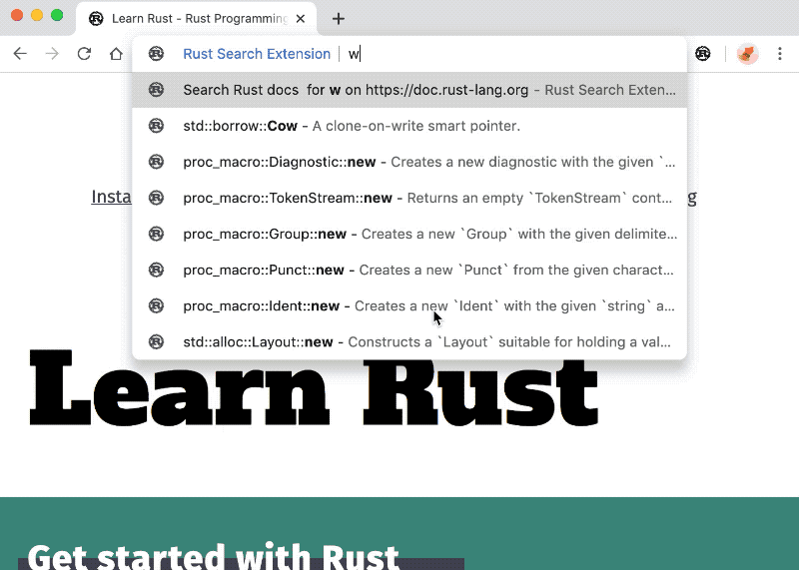Click the Get started with Rust heading
799x570 pixels.
pos(213,556)
